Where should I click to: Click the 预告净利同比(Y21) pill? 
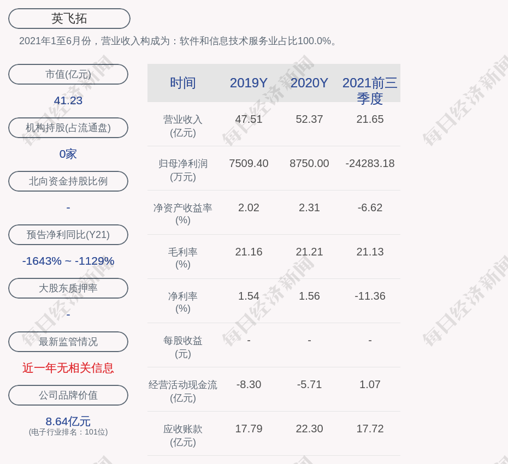click(68, 234)
